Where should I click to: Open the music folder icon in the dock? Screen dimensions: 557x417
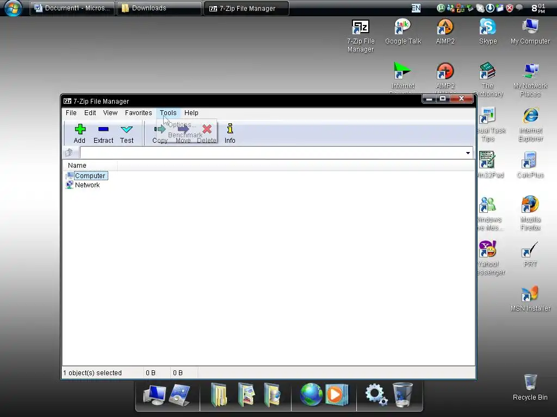pyautogui.click(x=273, y=395)
